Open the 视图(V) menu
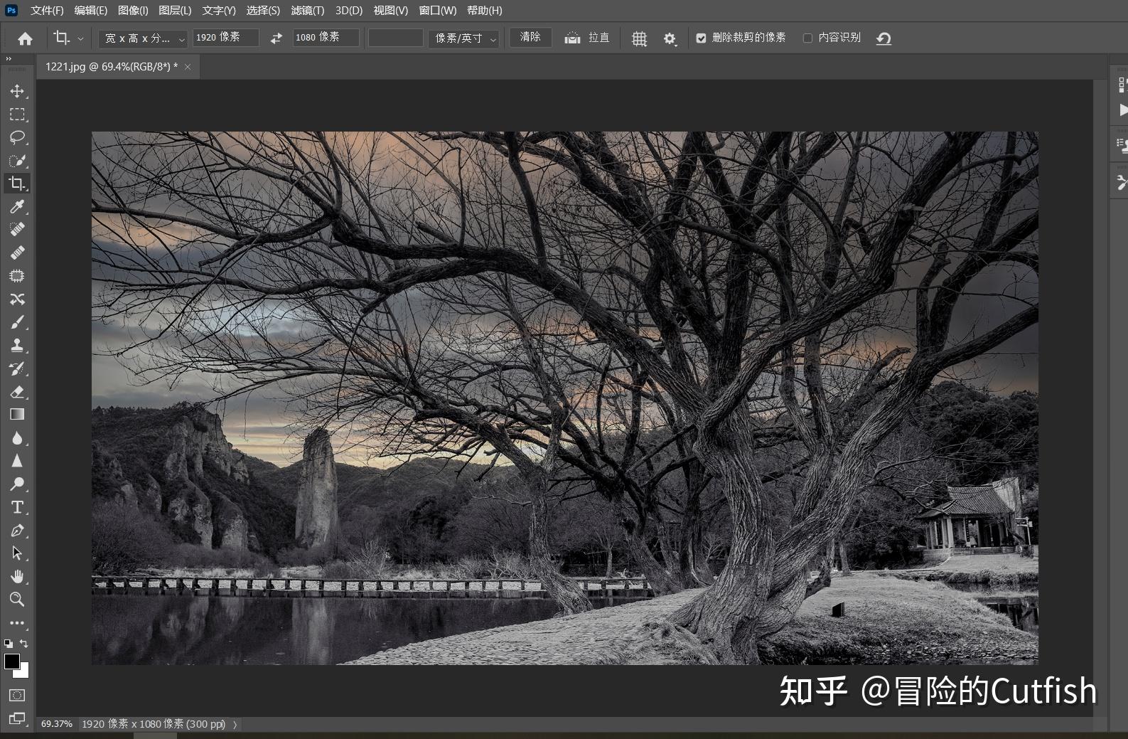 (x=390, y=11)
